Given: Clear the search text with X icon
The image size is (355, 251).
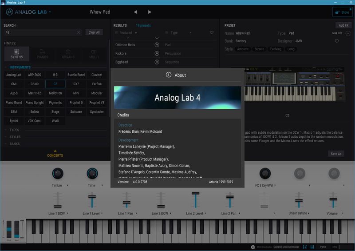Looking at the screenshot, I should pyautogui.click(x=79, y=32).
